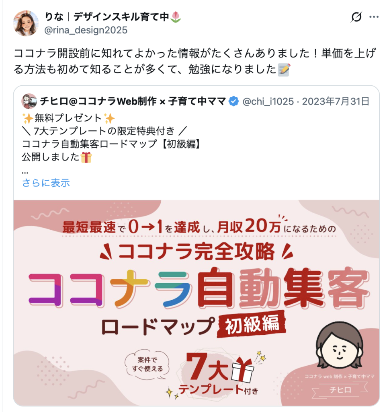This screenshot has width=389, height=412.
Task: Click the 初級編 red label in banner
Action: click(x=252, y=324)
